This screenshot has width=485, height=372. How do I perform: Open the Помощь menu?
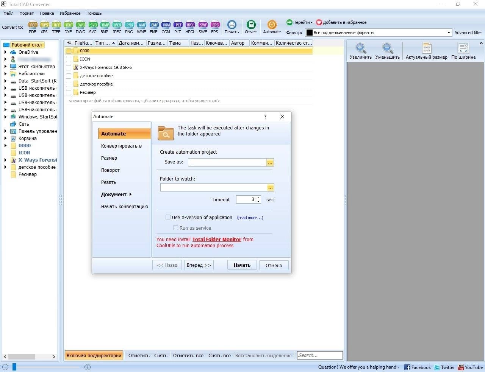pos(94,13)
